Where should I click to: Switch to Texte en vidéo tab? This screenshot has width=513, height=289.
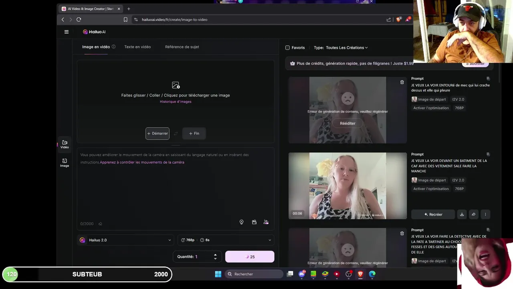tap(137, 47)
